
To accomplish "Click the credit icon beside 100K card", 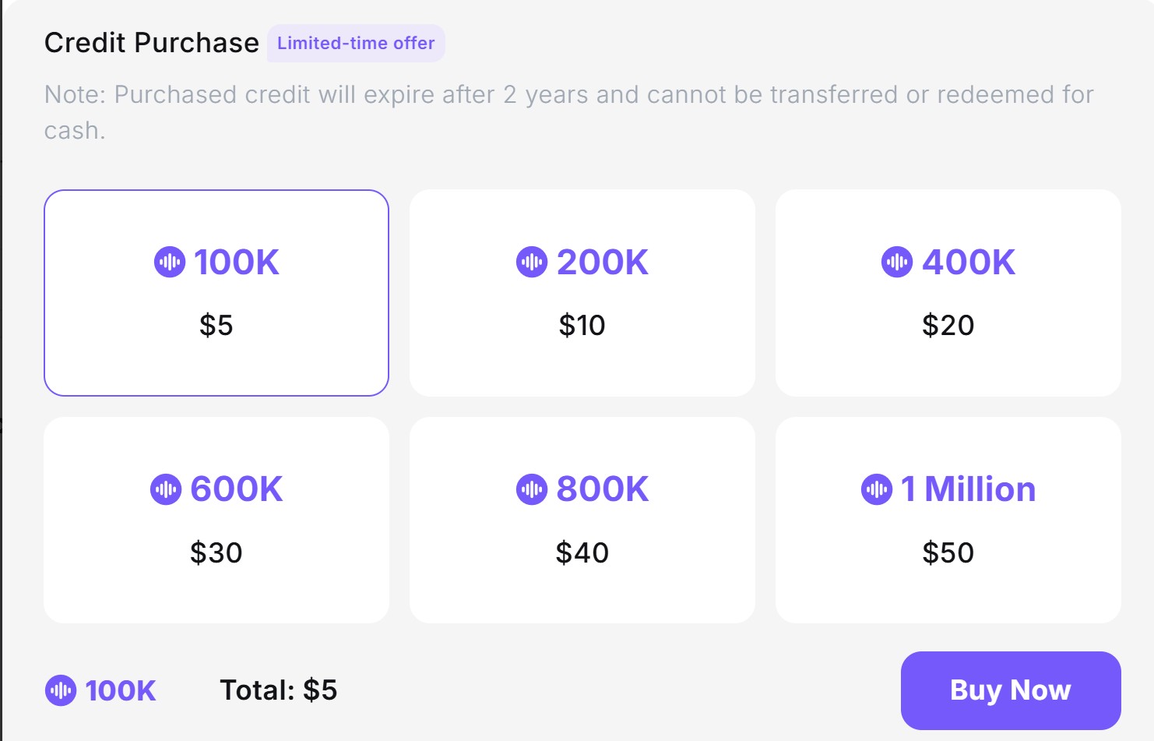I will [x=170, y=262].
